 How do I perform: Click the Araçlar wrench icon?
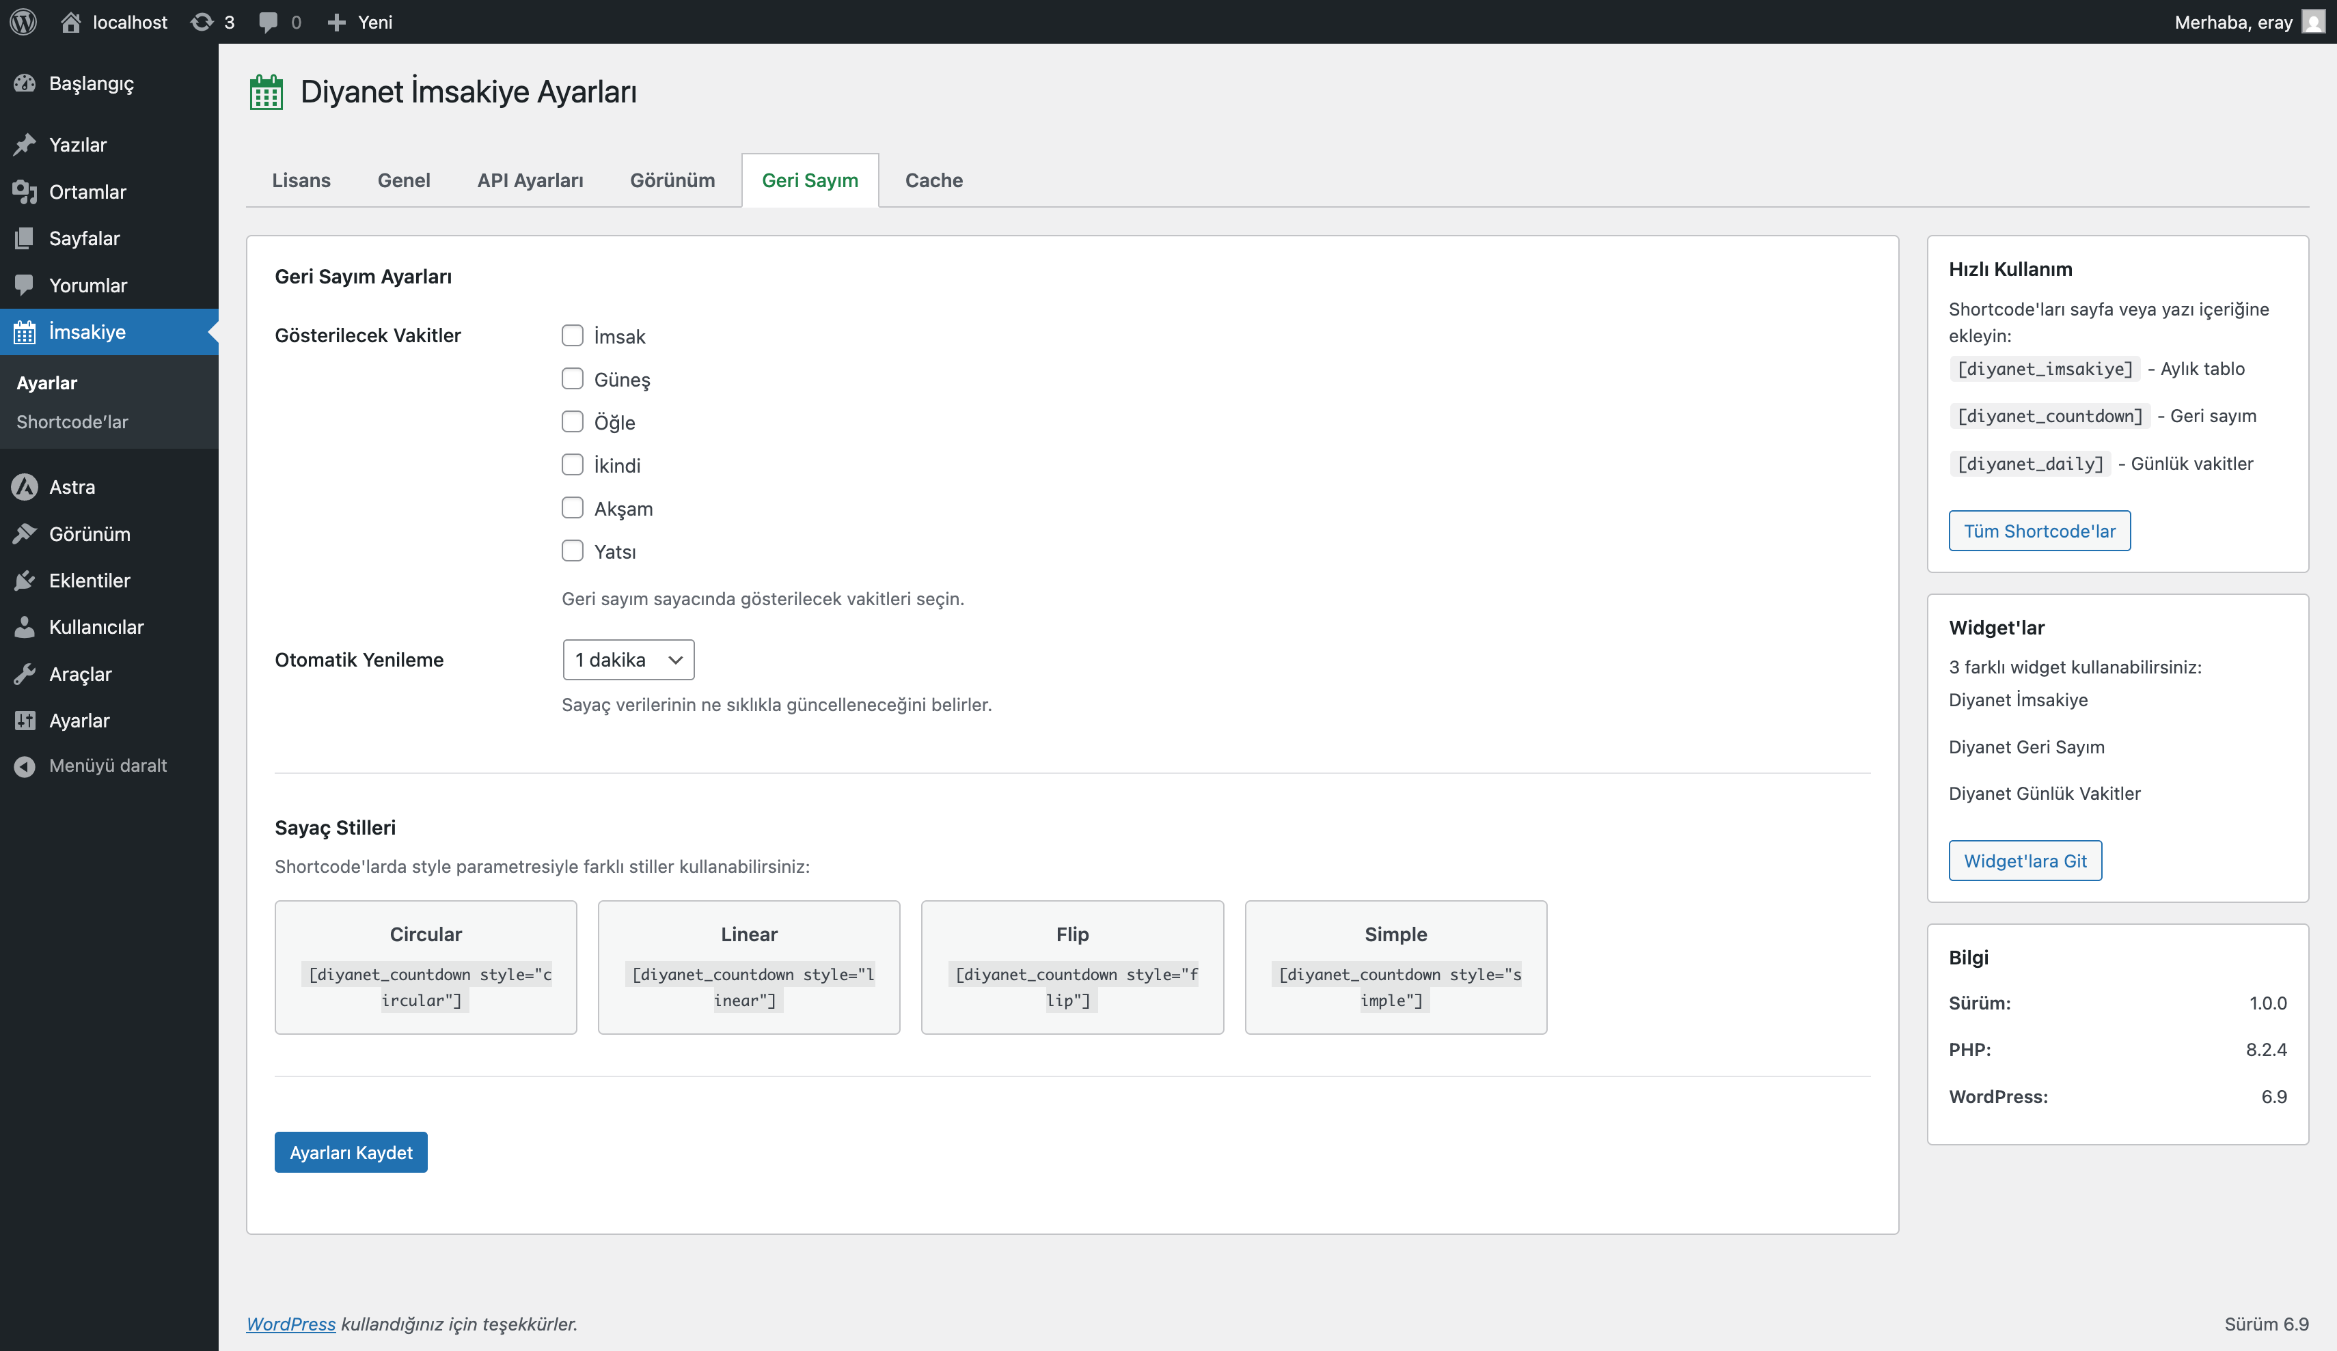pyautogui.click(x=25, y=674)
